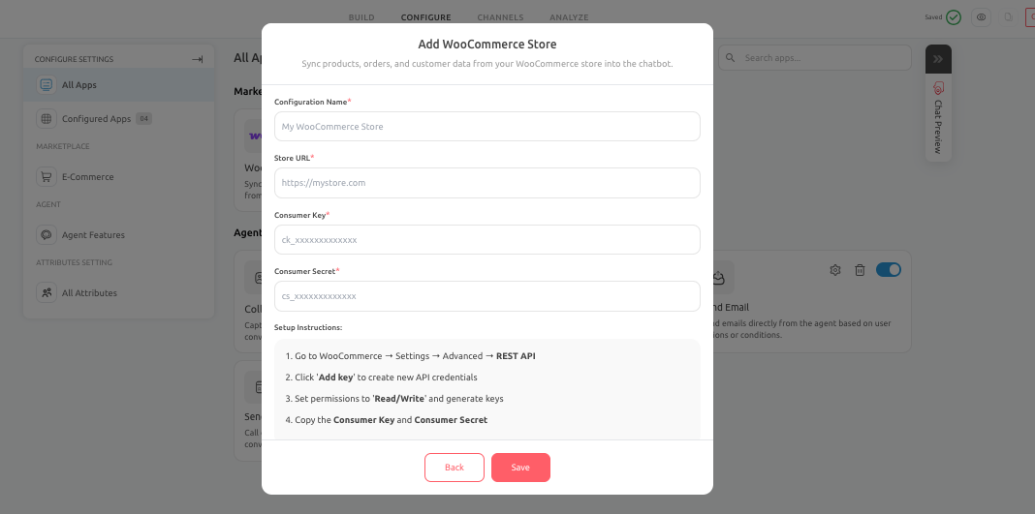1035x514 pixels.
Task: Click the All Attributes people icon
Action: point(47,293)
